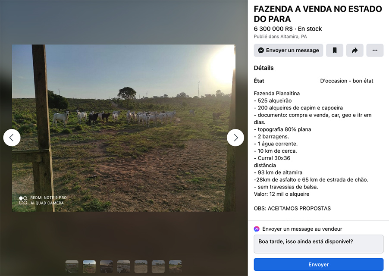
Task: Click listing title 'FAZENDA A VENDA NO ESTADO DO PARA'
Action: [x=318, y=14]
